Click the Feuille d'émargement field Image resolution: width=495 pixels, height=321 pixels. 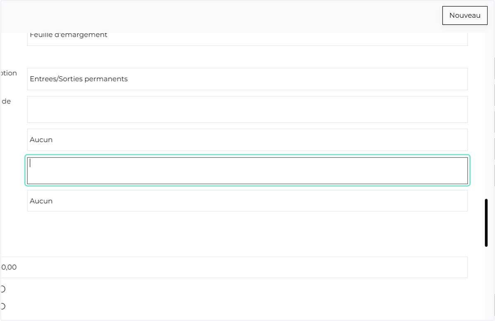[x=247, y=39]
